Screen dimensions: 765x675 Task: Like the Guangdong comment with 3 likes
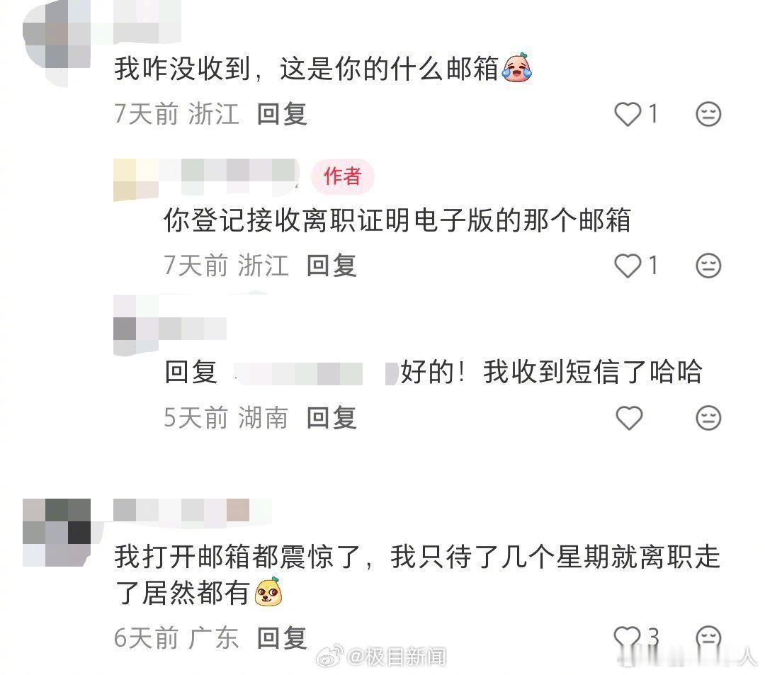(x=627, y=638)
